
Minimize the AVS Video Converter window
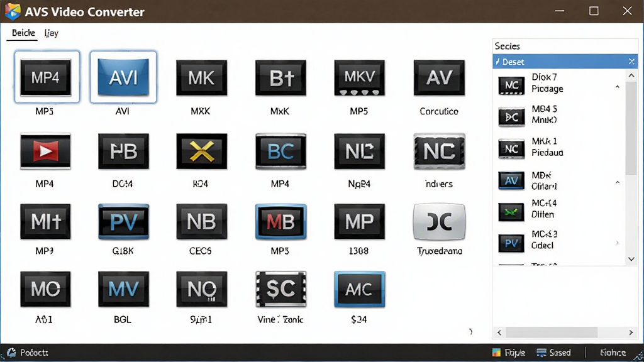[560, 11]
